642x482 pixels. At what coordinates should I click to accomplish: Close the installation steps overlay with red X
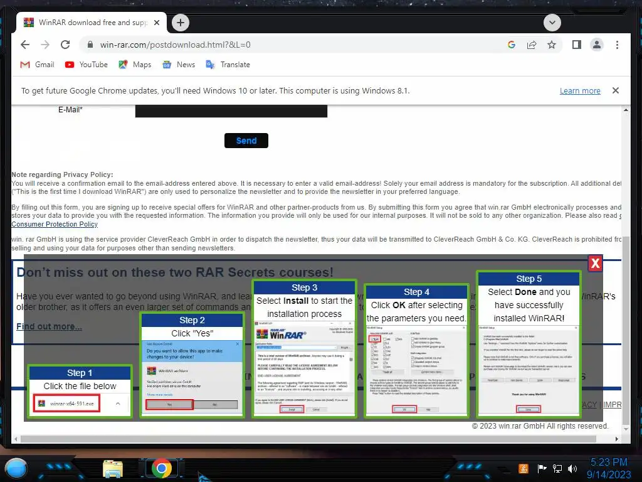coord(595,264)
